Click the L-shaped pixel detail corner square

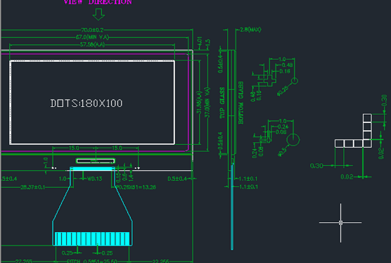click(x=367, y=143)
